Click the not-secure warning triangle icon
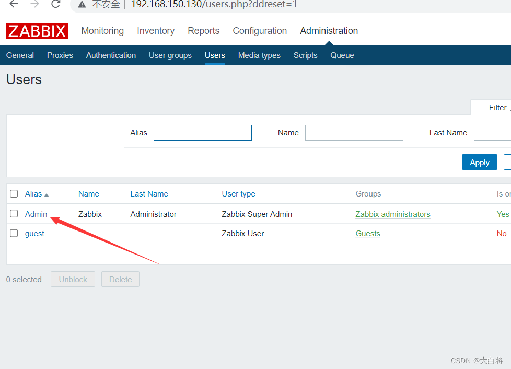This screenshot has height=369, width=511. click(82, 4)
